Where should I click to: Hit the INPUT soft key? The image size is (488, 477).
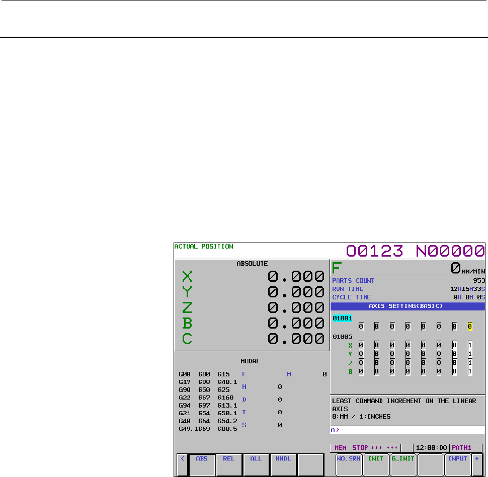(457, 464)
